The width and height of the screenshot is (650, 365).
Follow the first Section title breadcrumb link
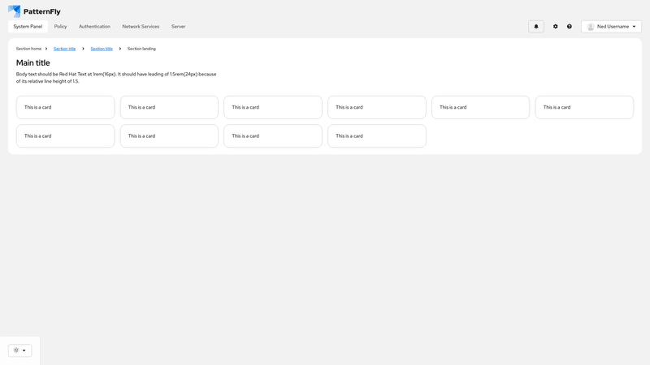[65, 49]
